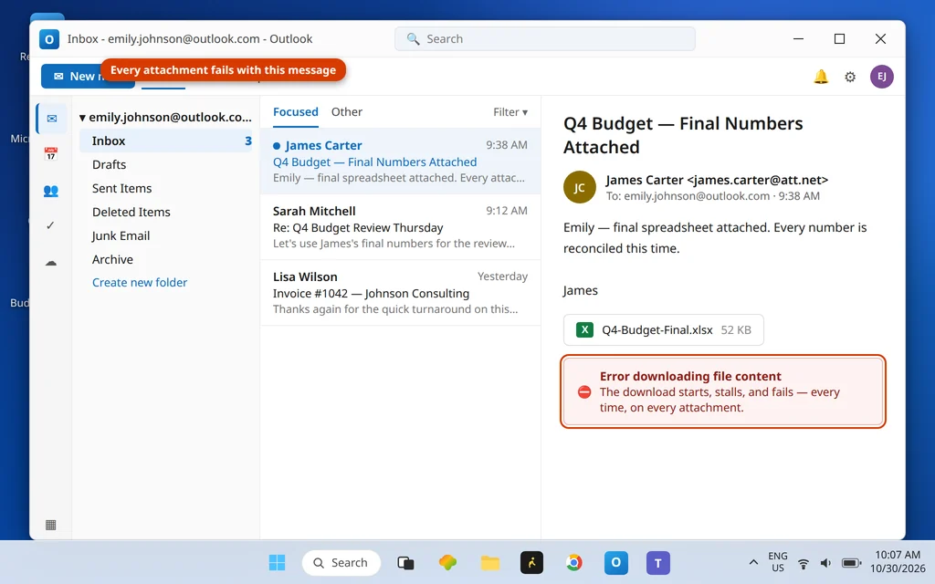Show notifications with the bell icon

821,77
